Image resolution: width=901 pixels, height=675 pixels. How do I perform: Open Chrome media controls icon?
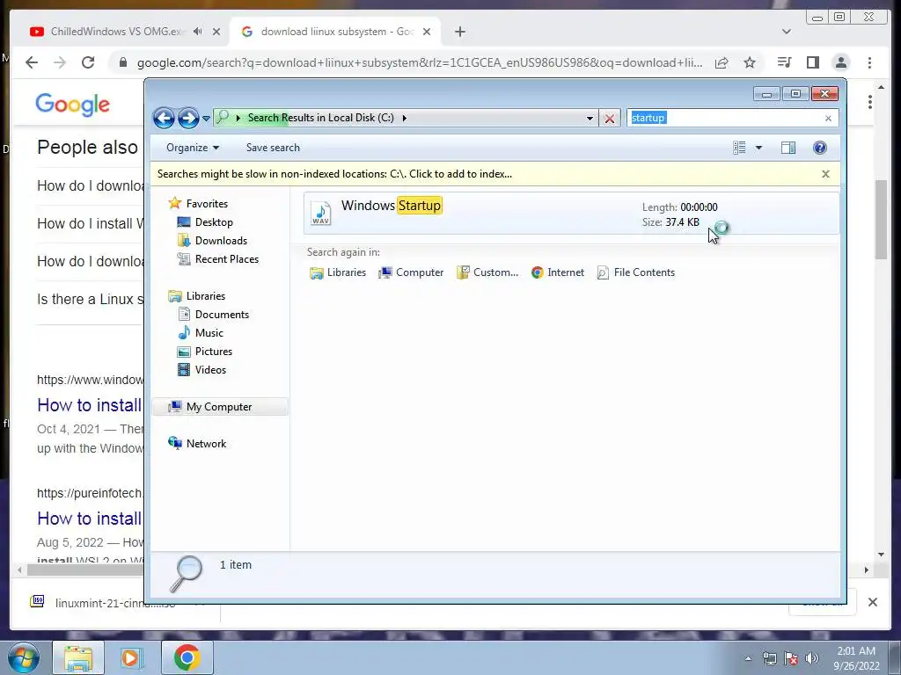(784, 62)
